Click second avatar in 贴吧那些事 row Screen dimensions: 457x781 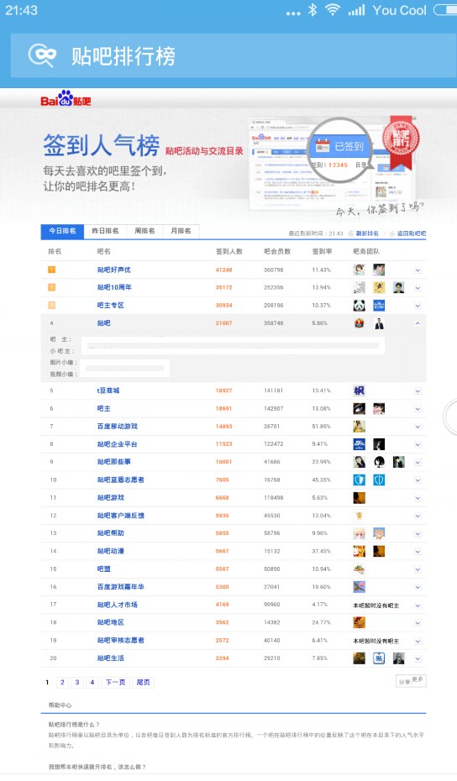(x=379, y=462)
